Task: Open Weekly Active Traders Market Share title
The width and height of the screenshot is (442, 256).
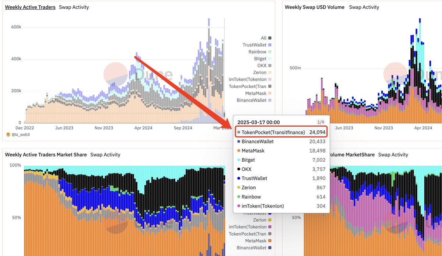Action: 46,154
